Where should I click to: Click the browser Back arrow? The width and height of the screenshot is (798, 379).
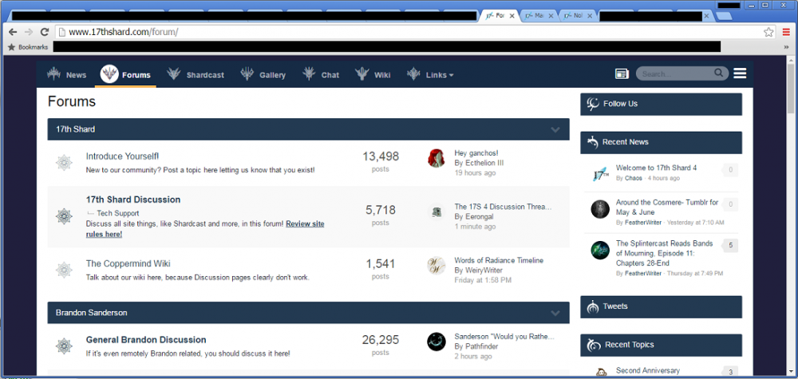[x=13, y=32]
